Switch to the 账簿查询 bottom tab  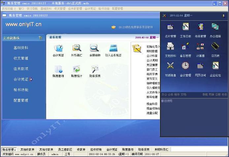[x=128, y=149]
